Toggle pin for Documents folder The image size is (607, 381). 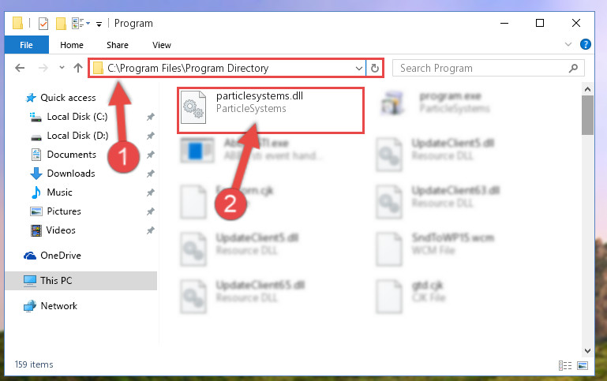point(150,155)
